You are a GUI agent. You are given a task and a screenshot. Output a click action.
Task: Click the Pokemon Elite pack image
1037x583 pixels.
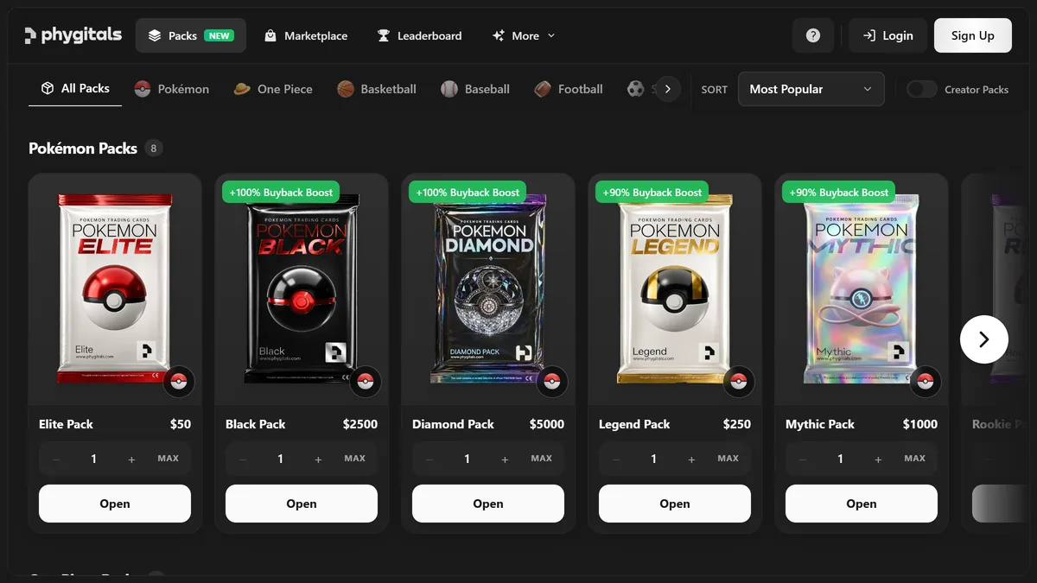[115, 289]
